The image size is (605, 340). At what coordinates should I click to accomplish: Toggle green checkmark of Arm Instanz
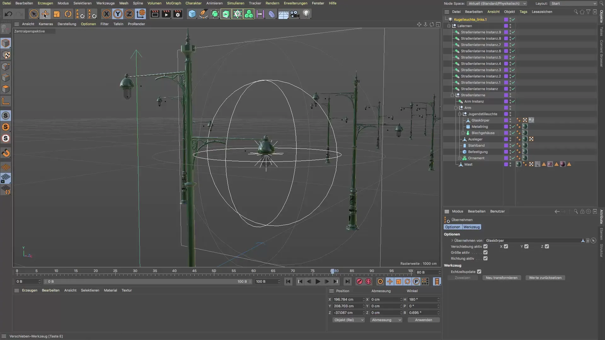coord(513,101)
